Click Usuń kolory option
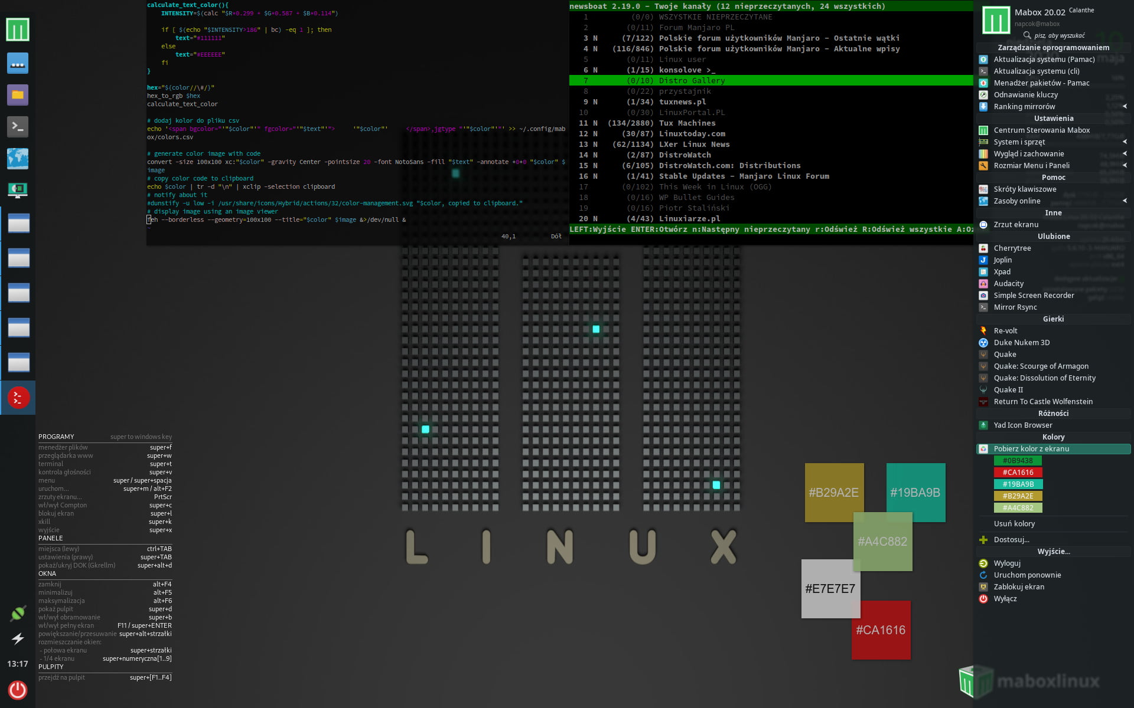This screenshot has width=1134, height=708. [1014, 524]
